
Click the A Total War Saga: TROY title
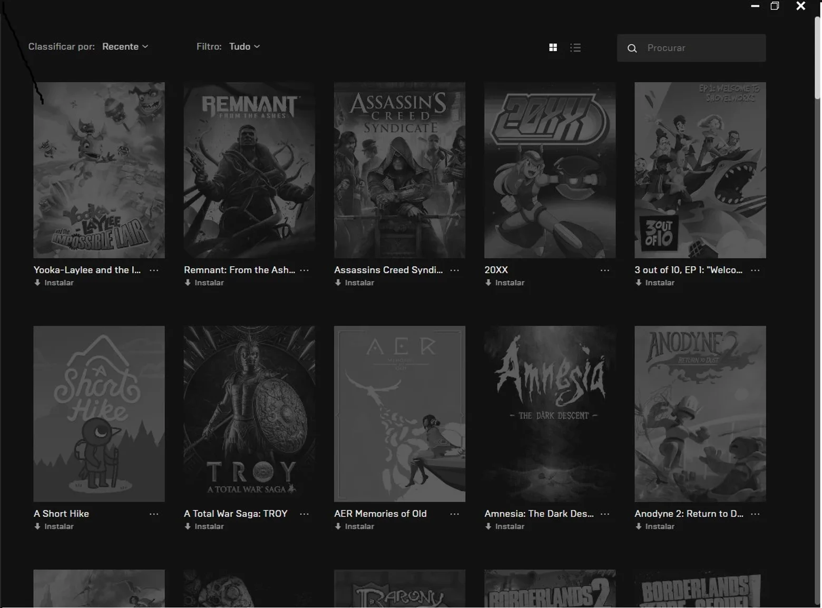(236, 514)
